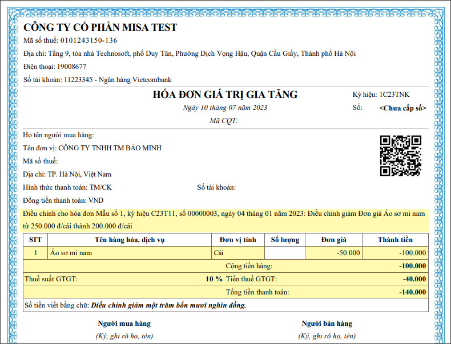Click the payment currency VND

pos(96,200)
